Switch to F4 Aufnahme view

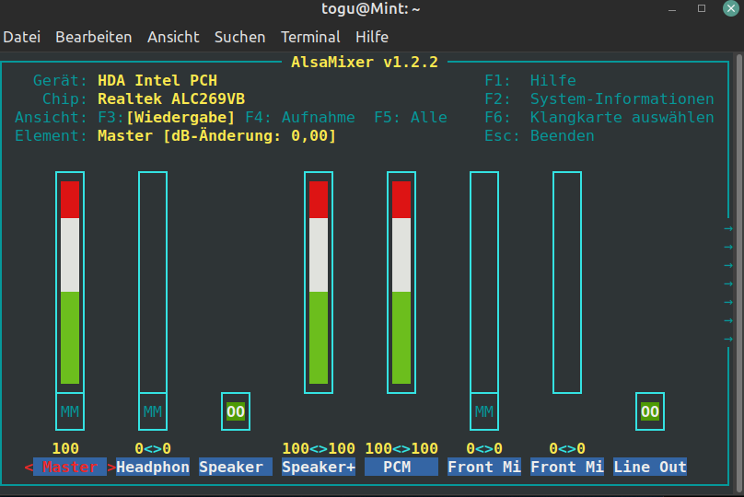point(300,117)
